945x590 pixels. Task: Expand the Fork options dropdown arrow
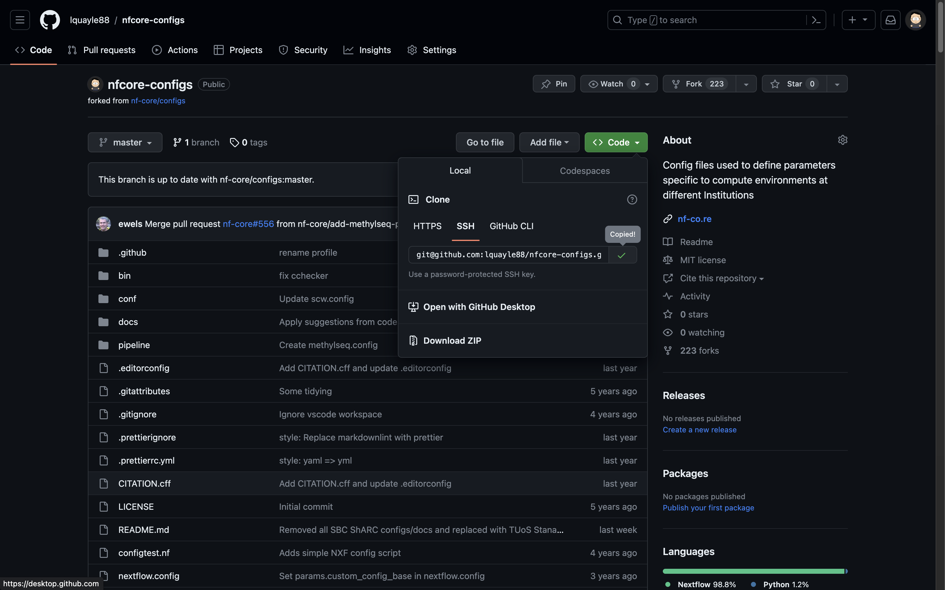point(746,84)
